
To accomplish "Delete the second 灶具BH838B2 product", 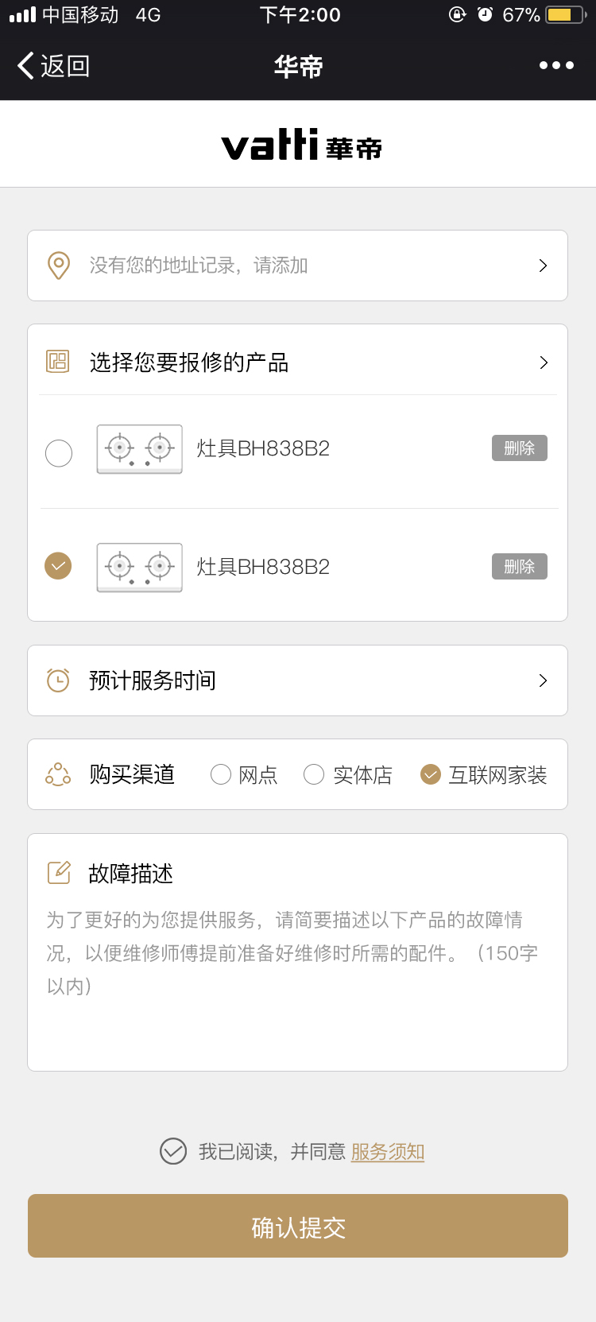I will (x=519, y=567).
